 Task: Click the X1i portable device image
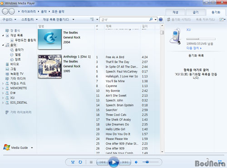point(176,36)
